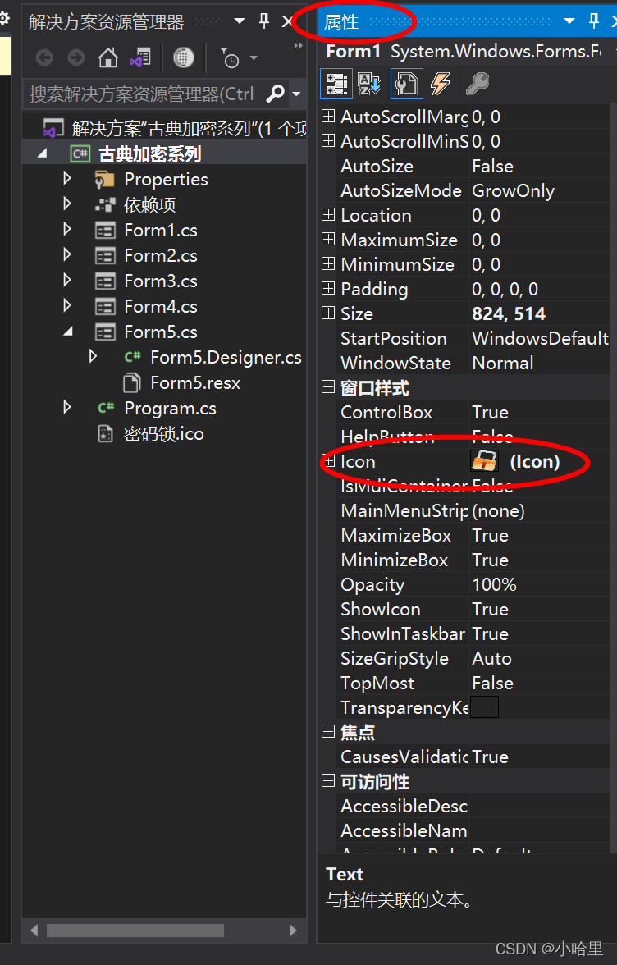The width and height of the screenshot is (617, 965).
Task: Select the Categorized view button in Properties
Action: 336,83
